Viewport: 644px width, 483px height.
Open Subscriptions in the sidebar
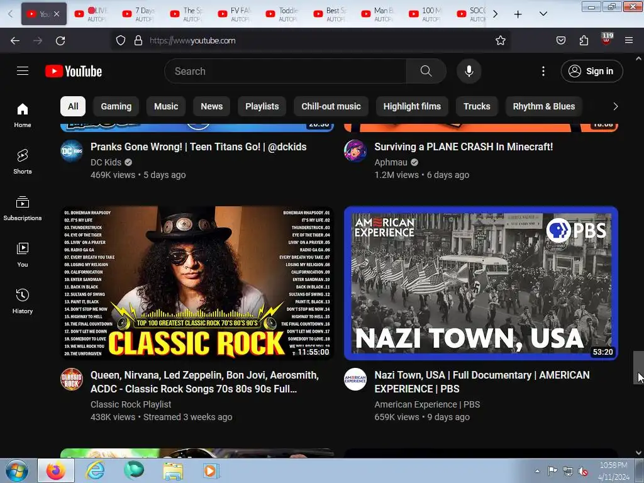click(x=23, y=208)
